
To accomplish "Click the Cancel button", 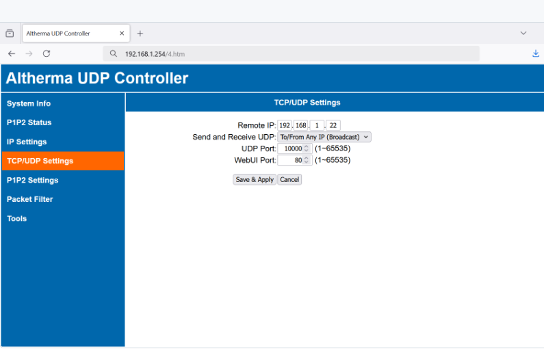I will [289, 179].
